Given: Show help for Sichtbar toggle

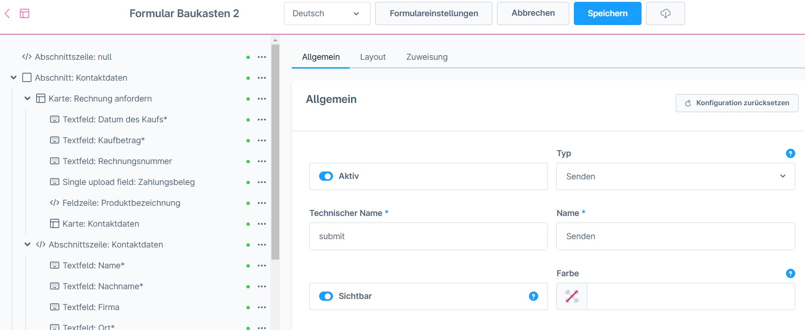Looking at the screenshot, I should [x=533, y=296].
